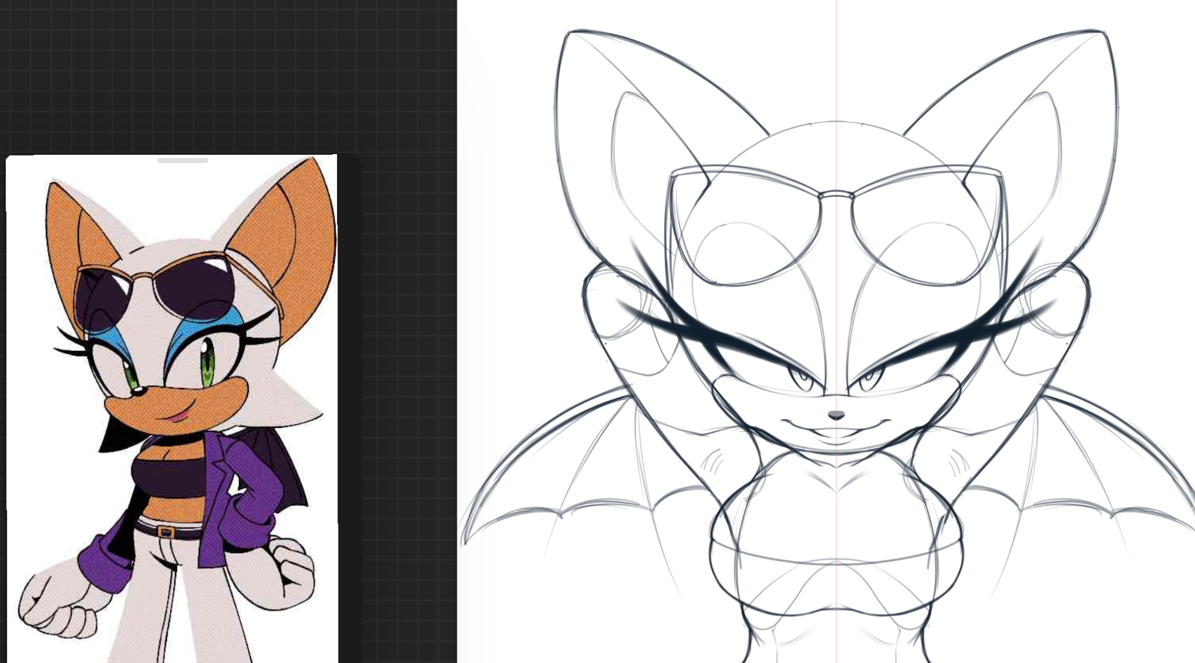Click the nose on the sketch
This screenshot has height=663, width=1195.
(x=836, y=415)
